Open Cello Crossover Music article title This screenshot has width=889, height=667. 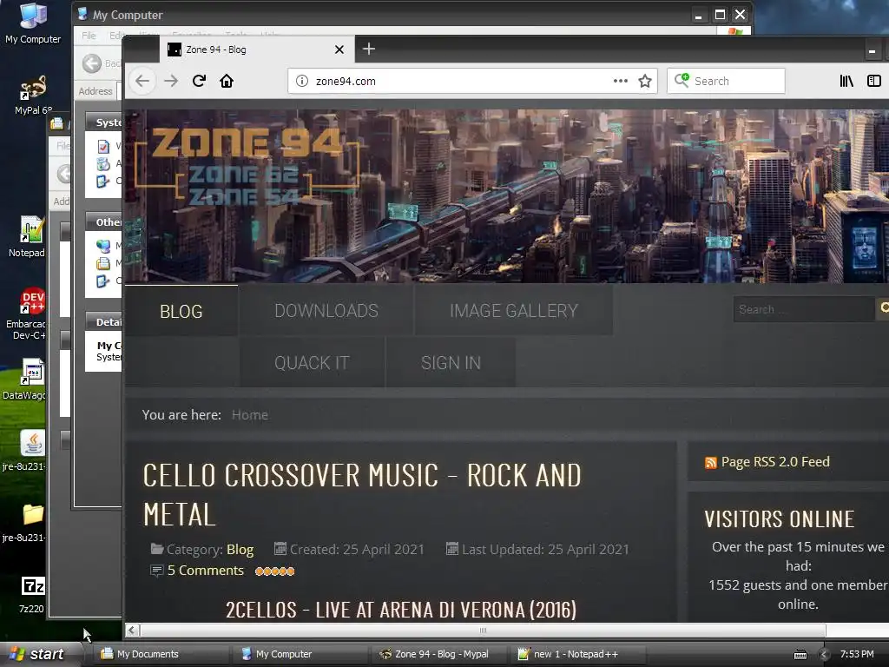[362, 494]
